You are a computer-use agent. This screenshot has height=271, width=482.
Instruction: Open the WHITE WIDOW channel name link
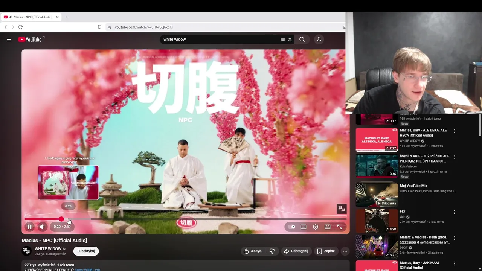click(48, 249)
